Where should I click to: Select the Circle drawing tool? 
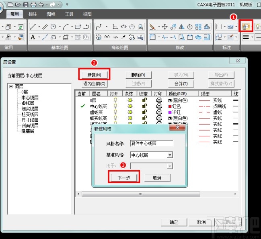53,27
